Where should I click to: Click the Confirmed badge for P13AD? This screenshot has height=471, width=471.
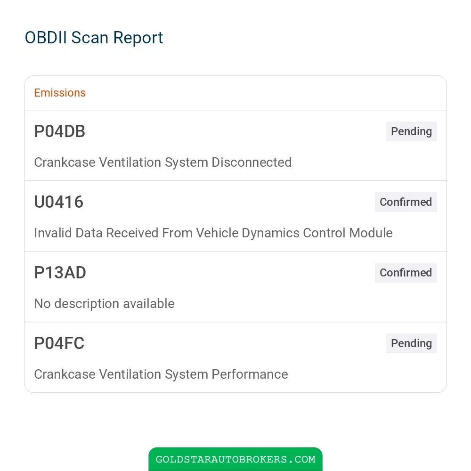click(x=406, y=272)
